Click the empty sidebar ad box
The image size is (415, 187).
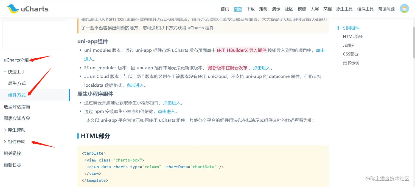point(35,35)
